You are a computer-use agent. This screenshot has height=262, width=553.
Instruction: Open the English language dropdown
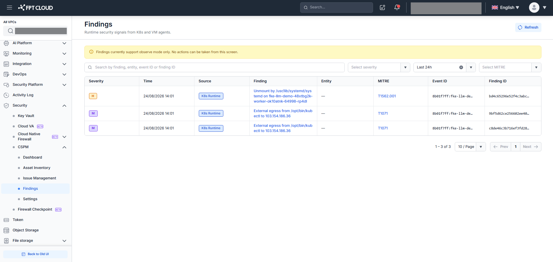click(x=505, y=8)
